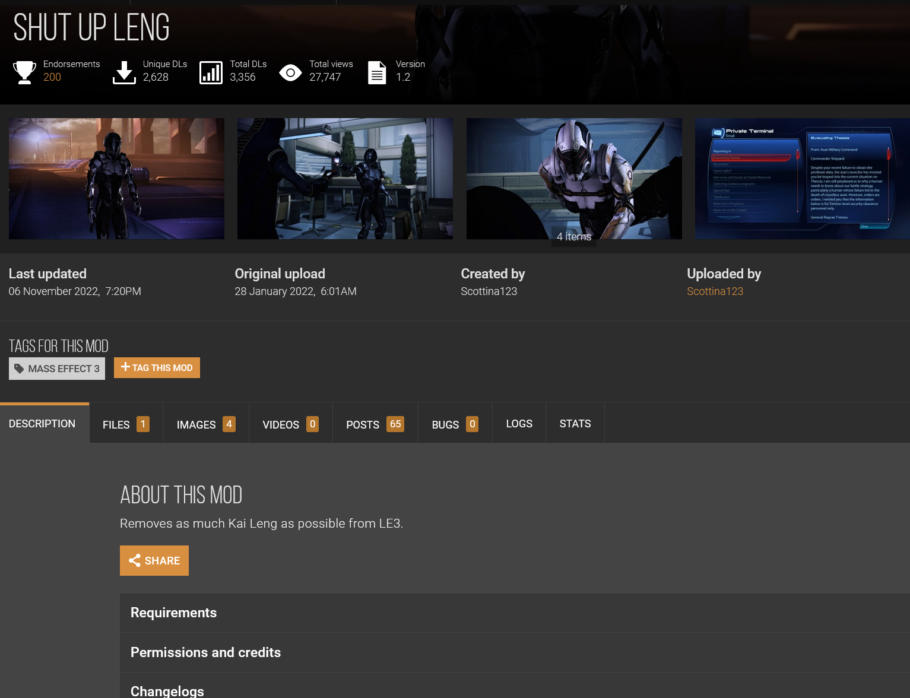Image resolution: width=910 pixels, height=698 pixels.
Task: Click the Bugs count badge '0'
Action: coord(473,424)
